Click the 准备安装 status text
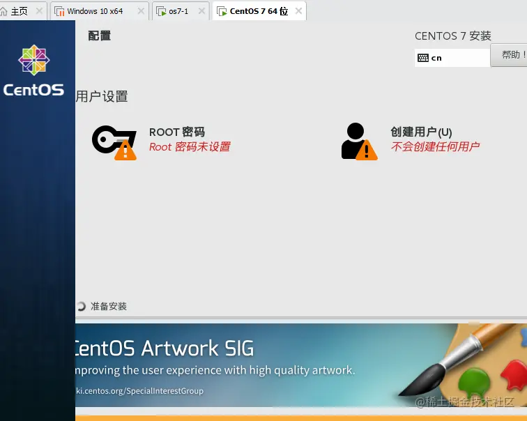Screen dimensions: 527x421 (x=109, y=306)
